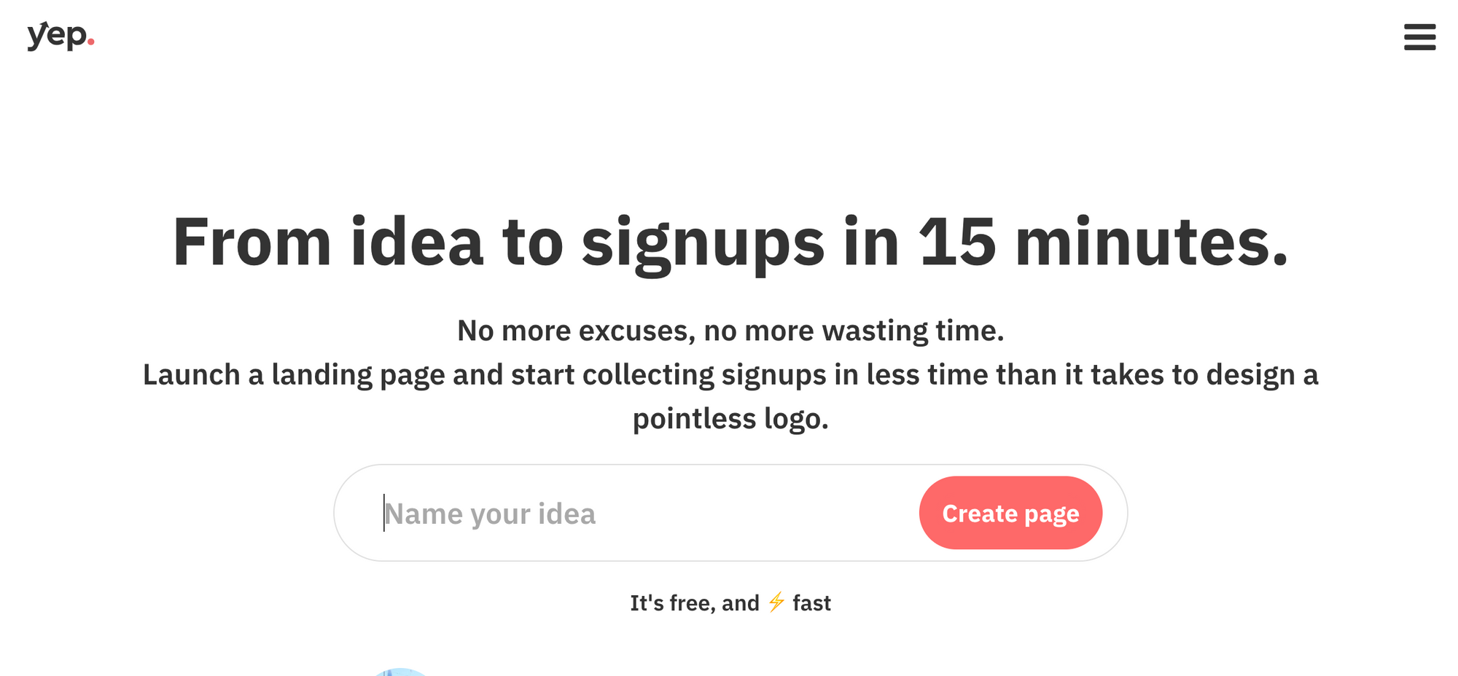Image resolution: width=1458 pixels, height=676 pixels.
Task: Click the checkmark-style y in the logo
Action: tap(37, 36)
